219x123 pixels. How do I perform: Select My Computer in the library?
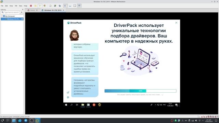point(10,16)
